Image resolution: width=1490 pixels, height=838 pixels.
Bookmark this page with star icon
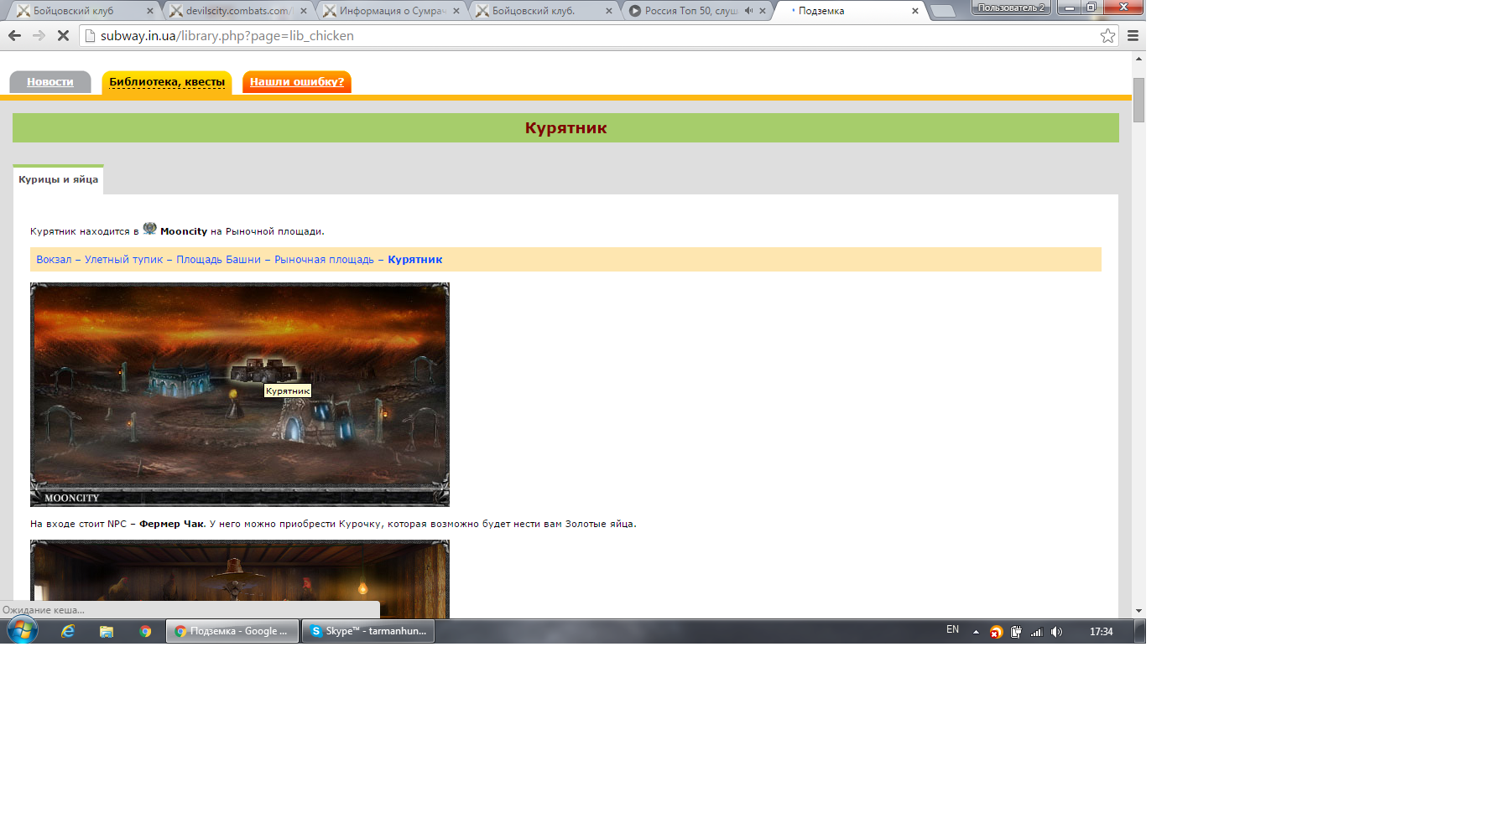coord(1107,35)
